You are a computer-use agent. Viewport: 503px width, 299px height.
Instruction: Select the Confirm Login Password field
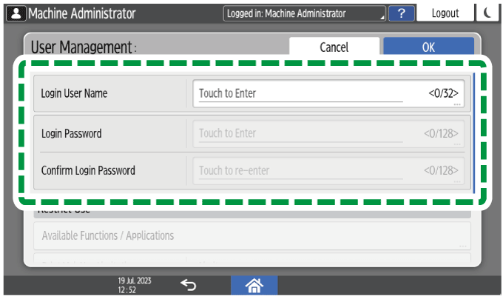pyautogui.click(x=328, y=171)
